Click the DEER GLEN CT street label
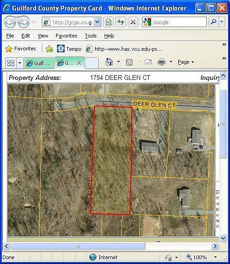 (x=154, y=105)
